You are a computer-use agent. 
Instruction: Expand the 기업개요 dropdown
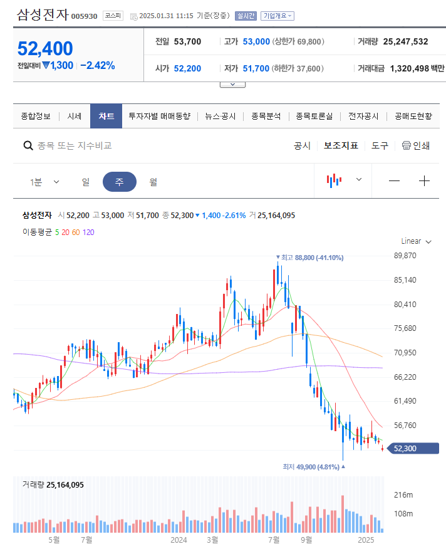277,16
